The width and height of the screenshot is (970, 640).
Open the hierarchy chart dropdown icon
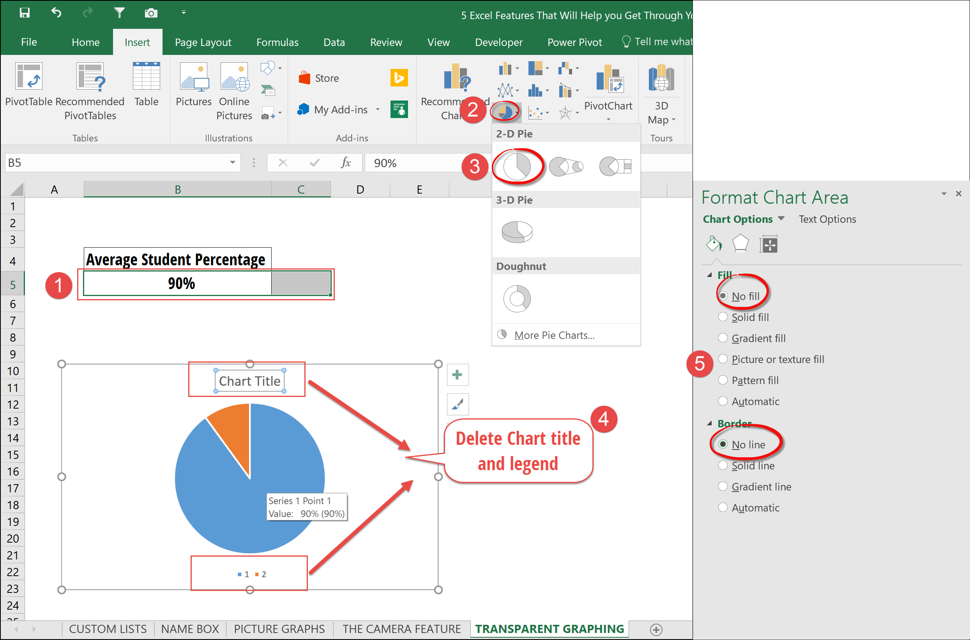(538, 68)
